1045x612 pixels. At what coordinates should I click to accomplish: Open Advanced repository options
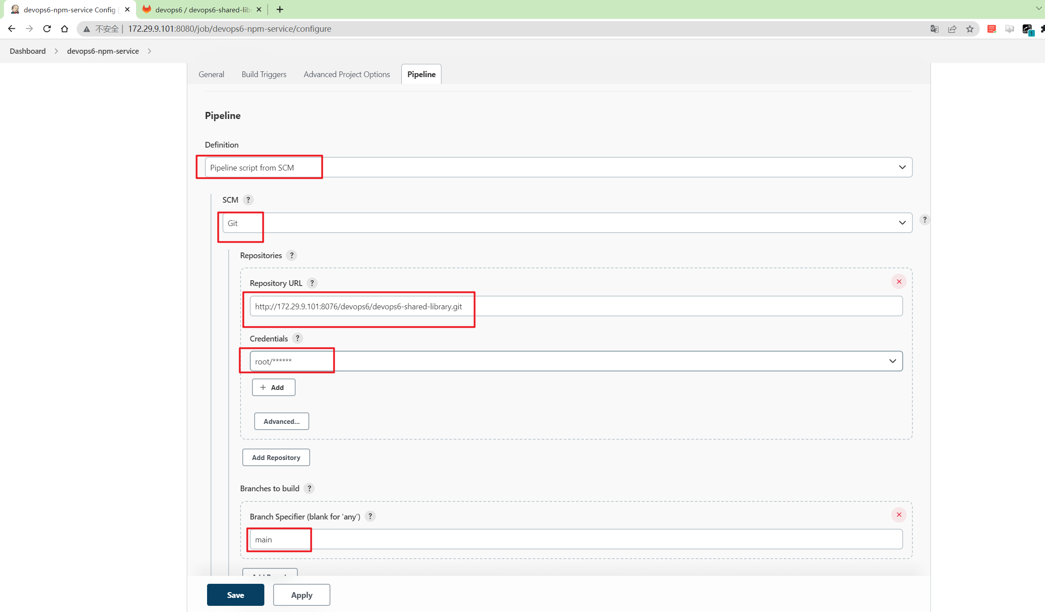coord(282,421)
